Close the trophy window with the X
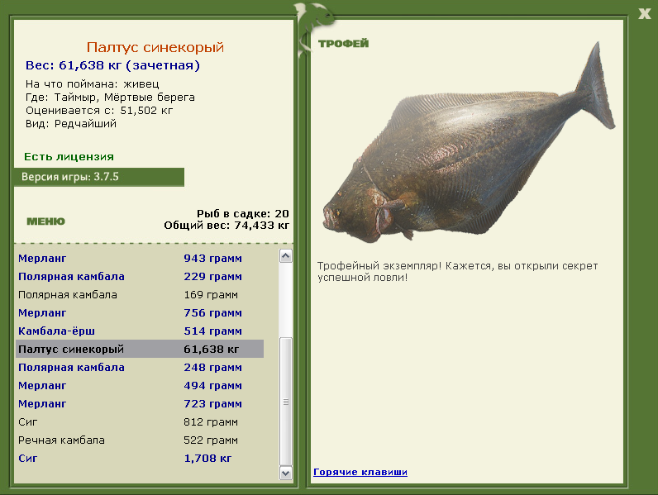Image resolution: width=658 pixels, height=495 pixels. tap(645, 14)
